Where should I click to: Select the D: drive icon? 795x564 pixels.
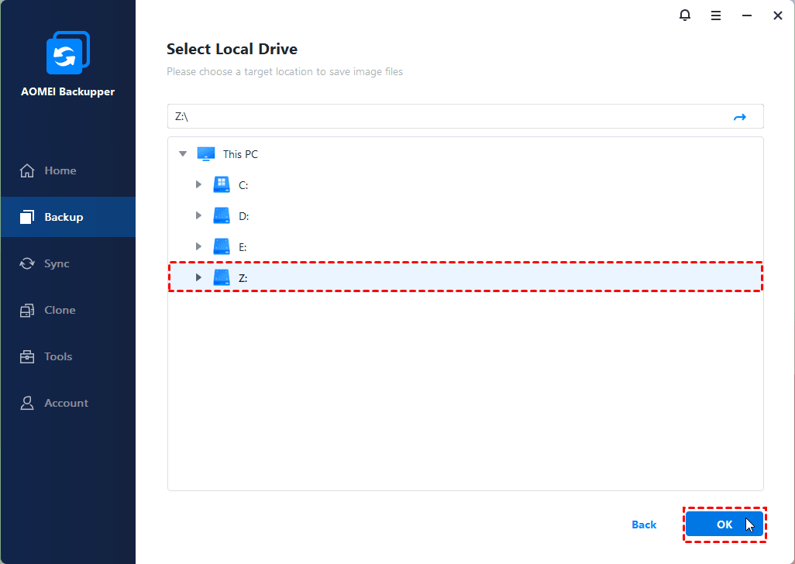click(x=222, y=216)
